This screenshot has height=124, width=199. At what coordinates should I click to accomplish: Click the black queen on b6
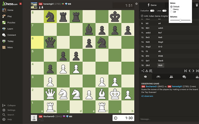pyautogui.click(x=50, y=42)
